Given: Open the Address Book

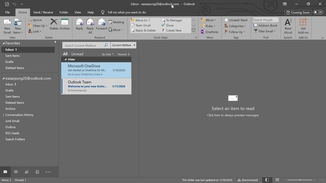Looking at the screenshot, I should click(x=265, y=25).
